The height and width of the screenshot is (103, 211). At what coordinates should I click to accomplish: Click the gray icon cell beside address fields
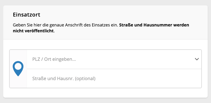18,69
